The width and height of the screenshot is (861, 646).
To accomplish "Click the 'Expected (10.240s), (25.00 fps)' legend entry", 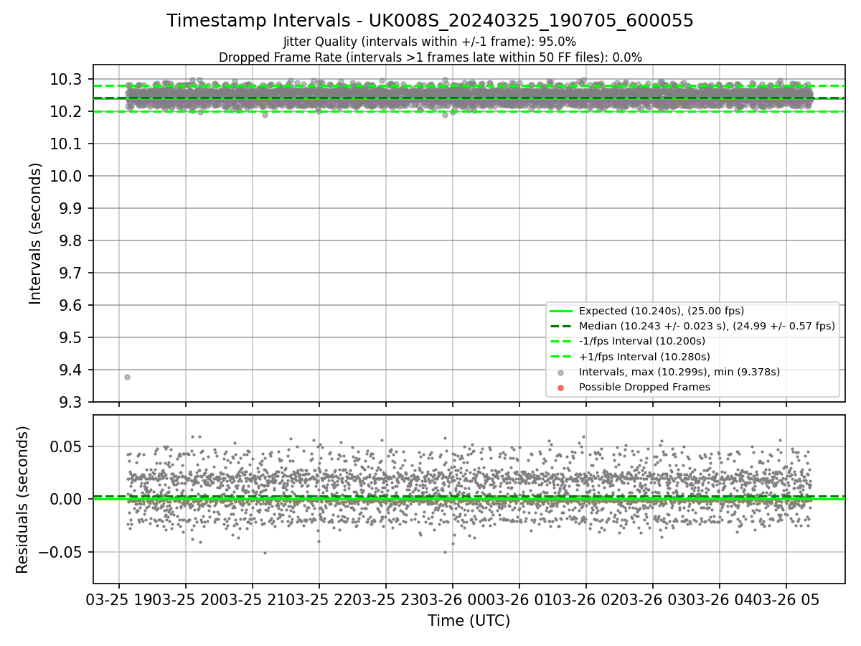I will click(x=661, y=311).
